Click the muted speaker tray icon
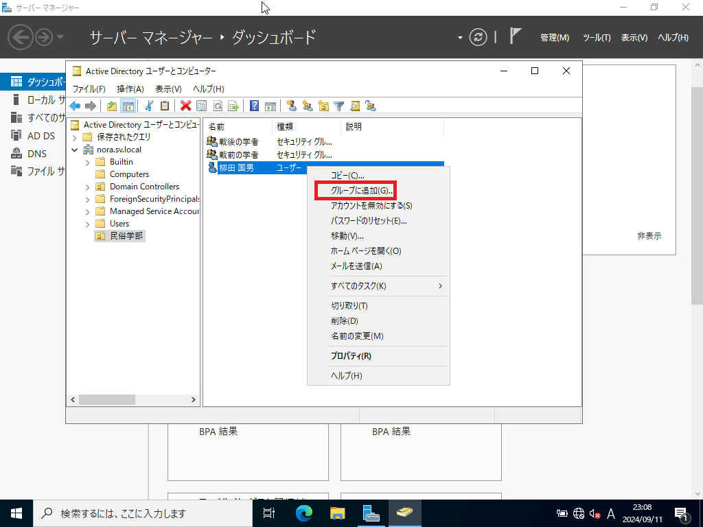This screenshot has width=703, height=527. [x=595, y=513]
